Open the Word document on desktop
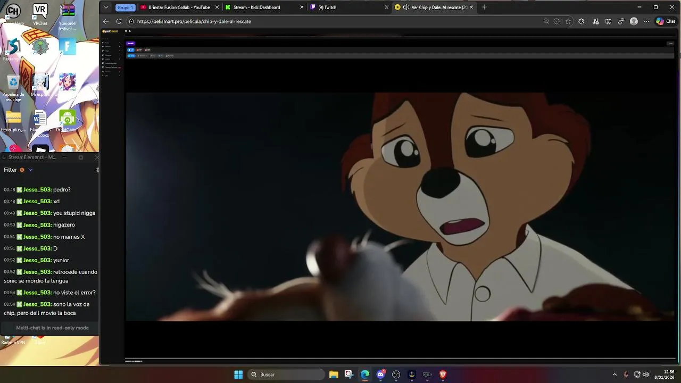 [x=40, y=122]
